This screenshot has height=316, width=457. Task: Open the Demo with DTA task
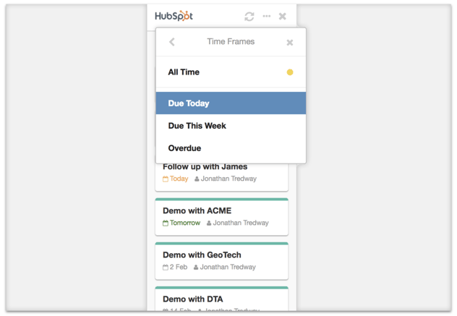click(192, 299)
